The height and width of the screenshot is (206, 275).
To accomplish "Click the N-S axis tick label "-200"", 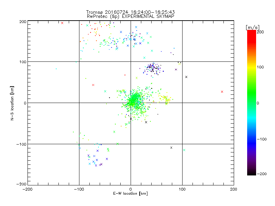I will tap(21, 184).
